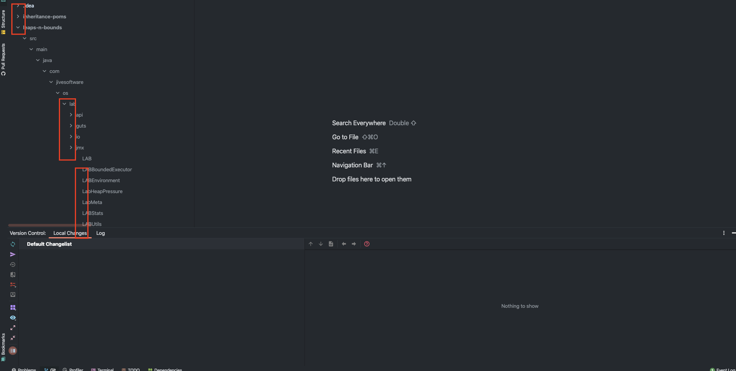Image resolution: width=736 pixels, height=371 pixels.
Task: Open the Help icon in Version Control toolbar
Action: coord(366,244)
